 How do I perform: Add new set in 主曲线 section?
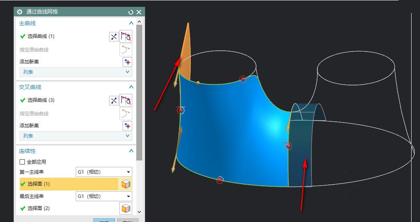[127, 62]
